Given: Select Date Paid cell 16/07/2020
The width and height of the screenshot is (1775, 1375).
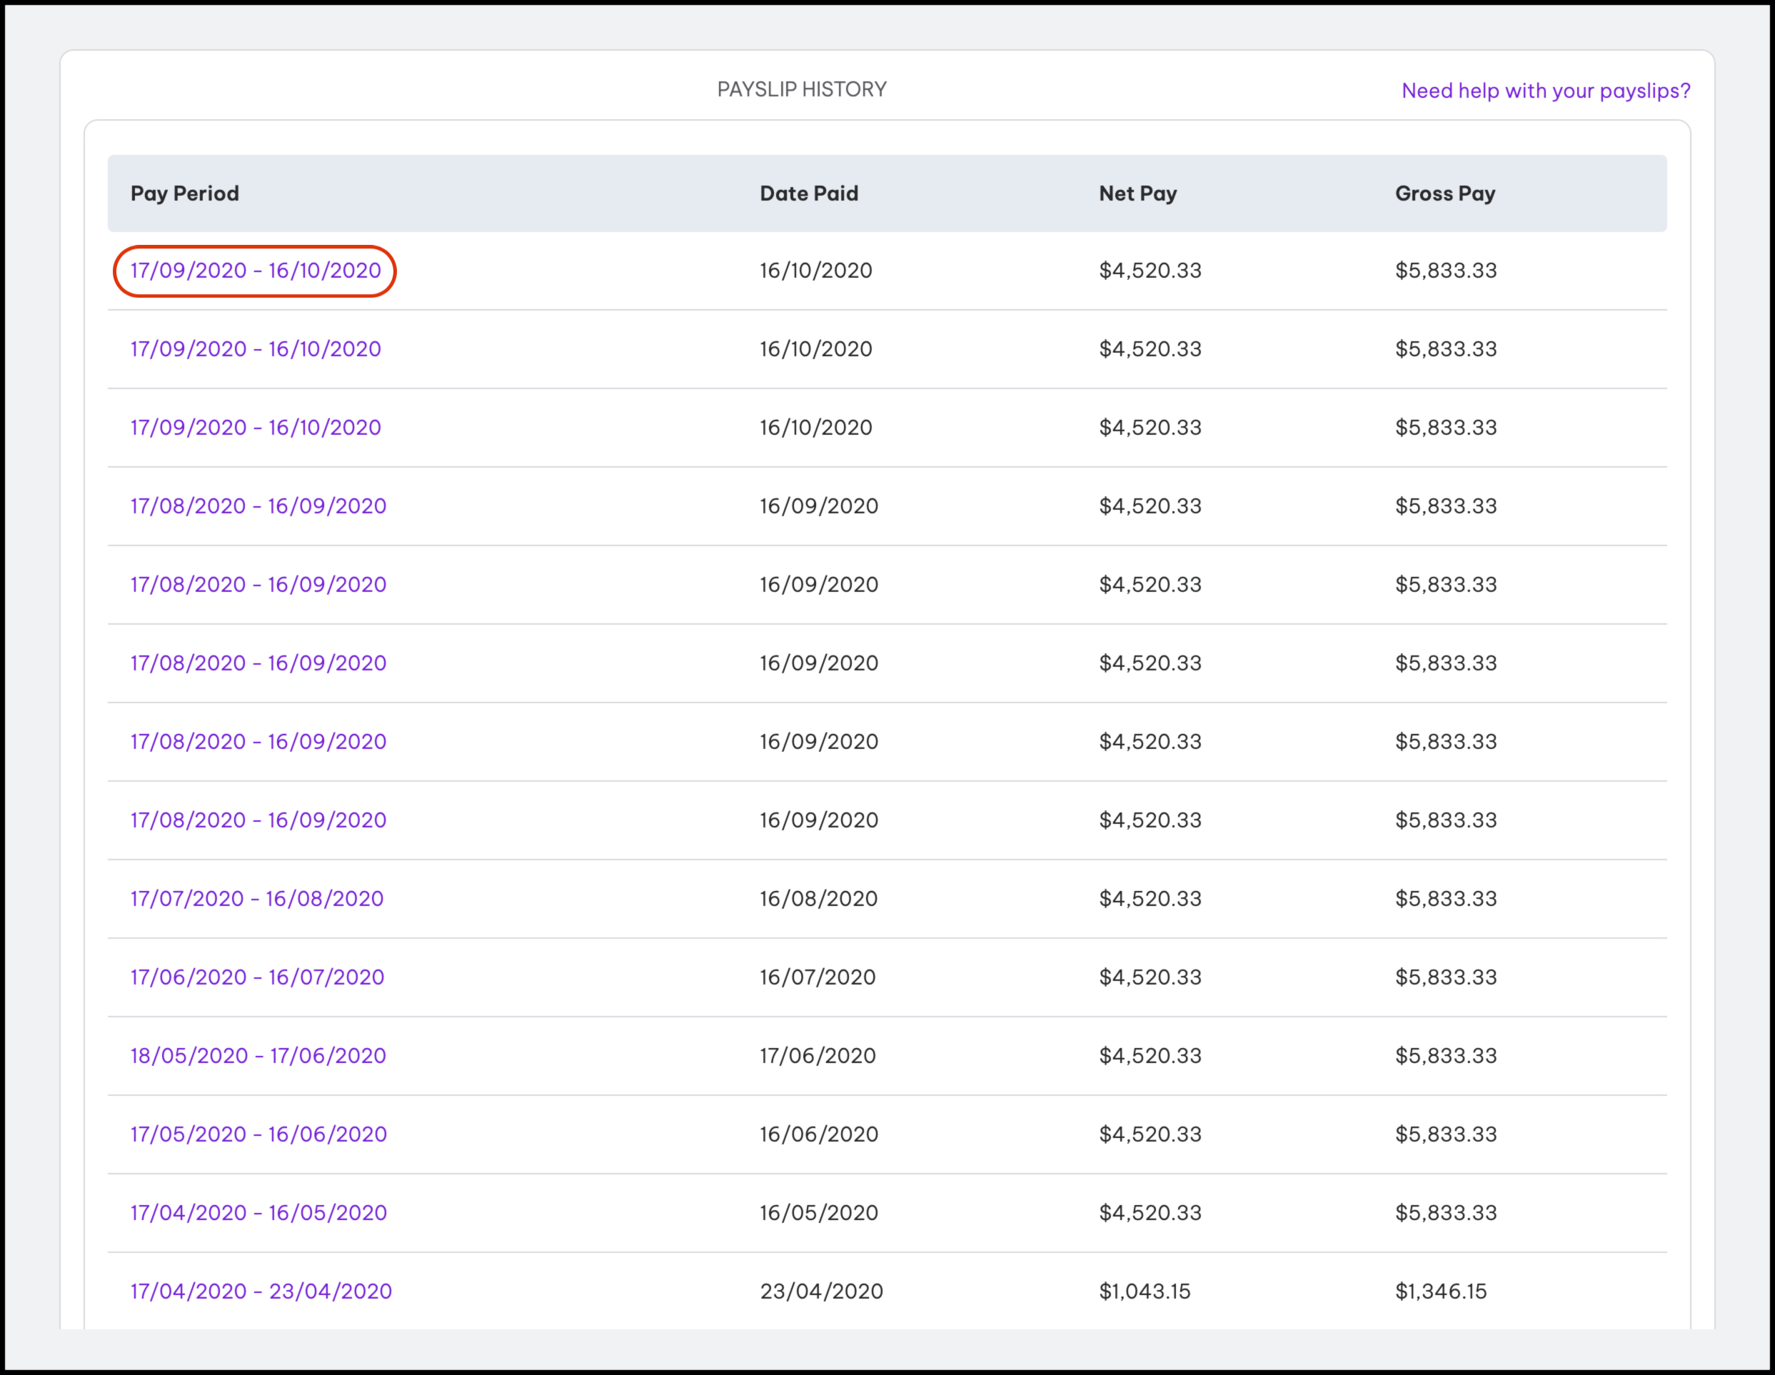Looking at the screenshot, I should pos(818,977).
